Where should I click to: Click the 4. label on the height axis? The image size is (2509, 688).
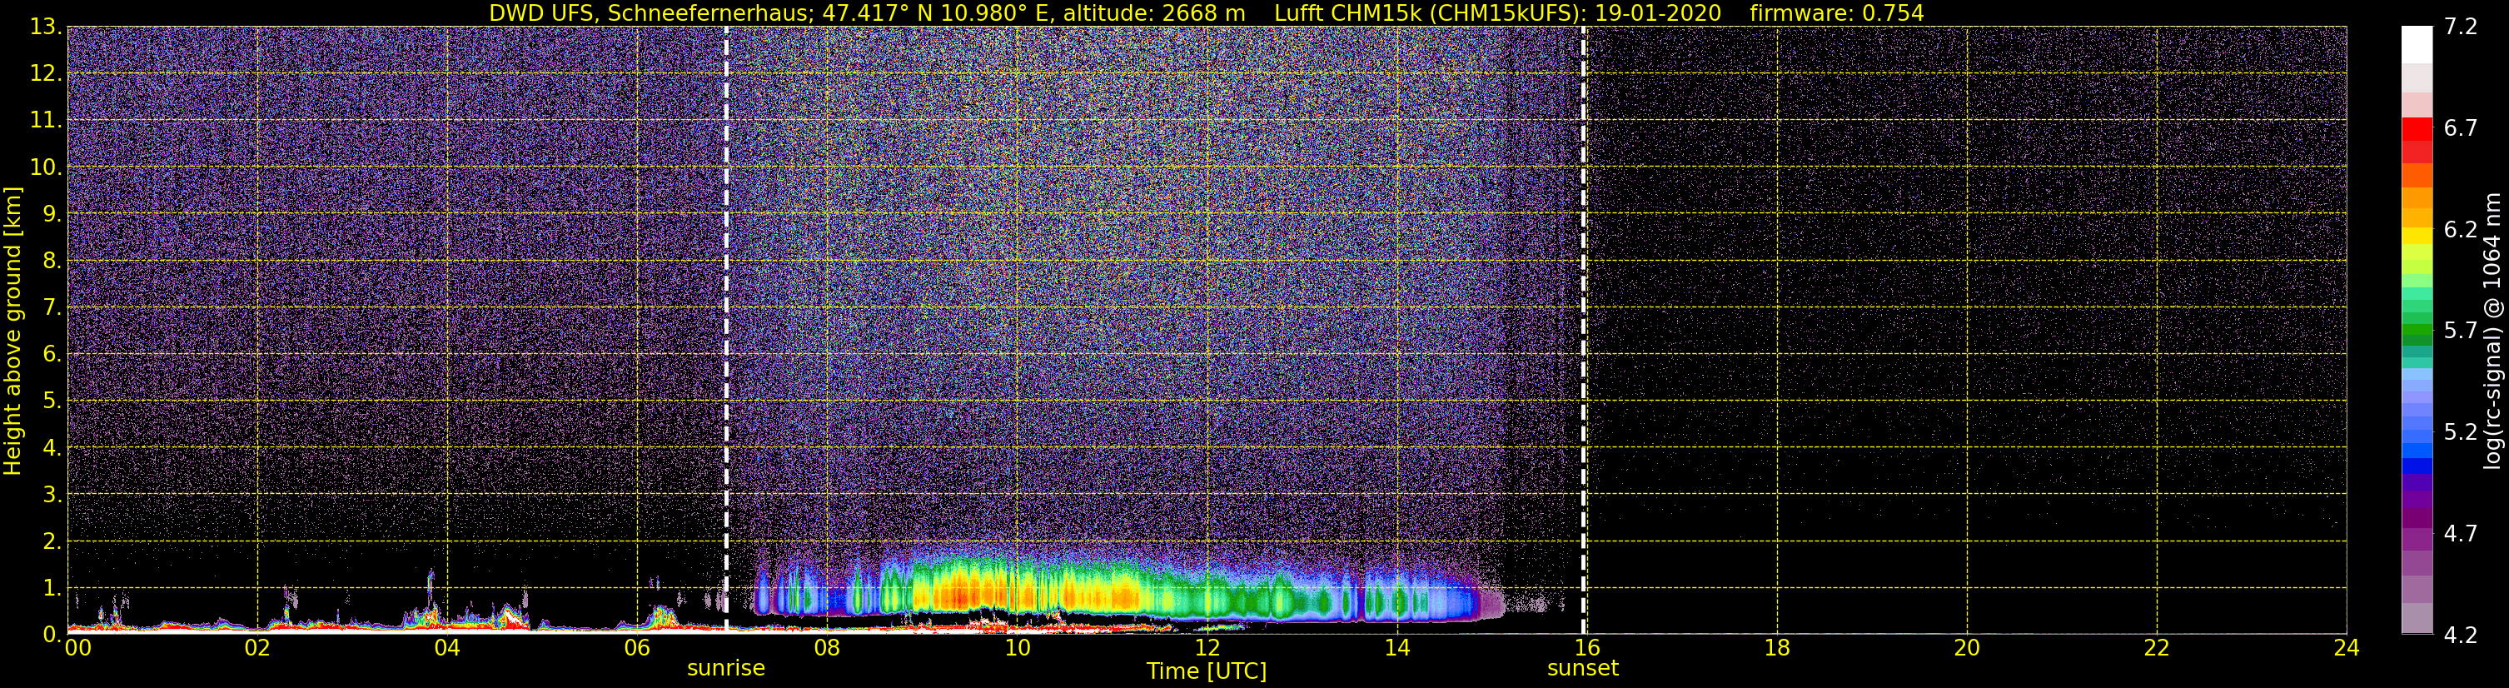tap(52, 447)
